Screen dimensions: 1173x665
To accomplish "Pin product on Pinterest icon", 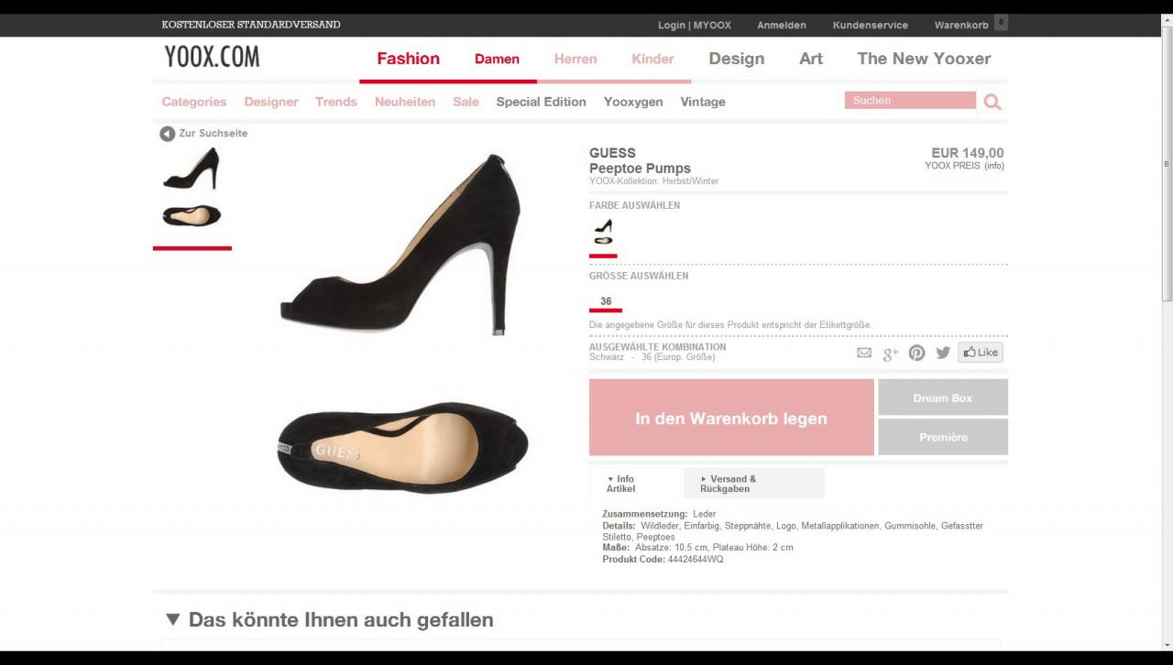I will pos(916,353).
